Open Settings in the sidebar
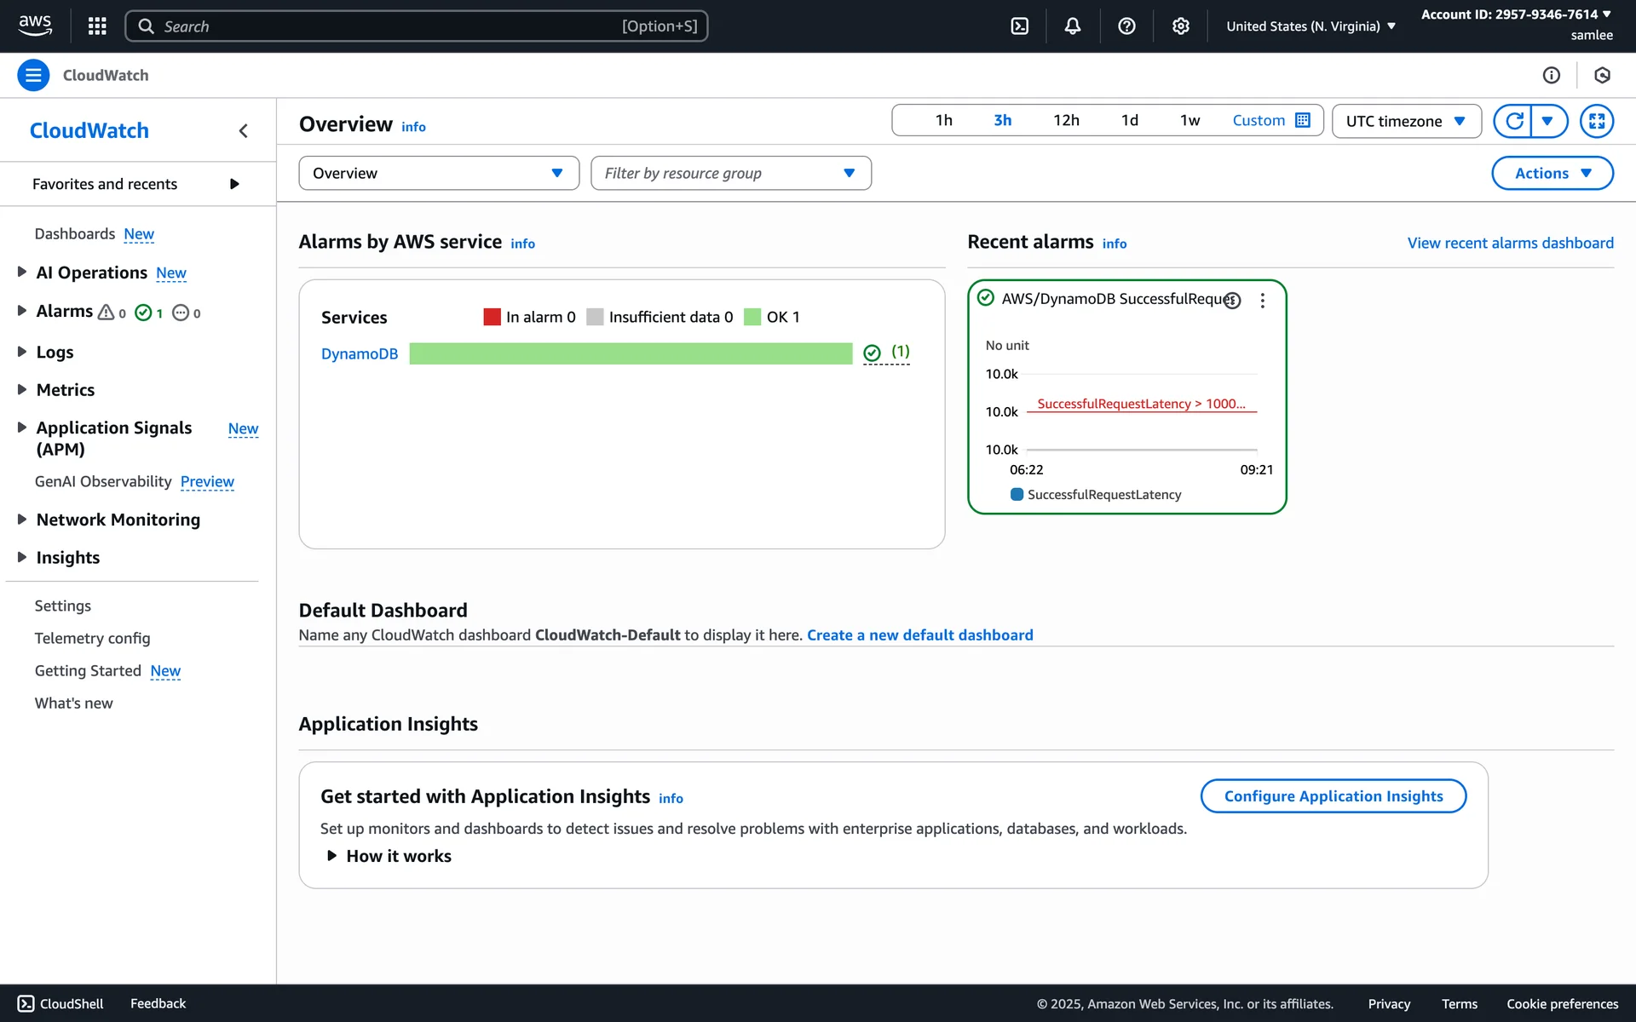The width and height of the screenshot is (1636, 1022). pos(62,606)
